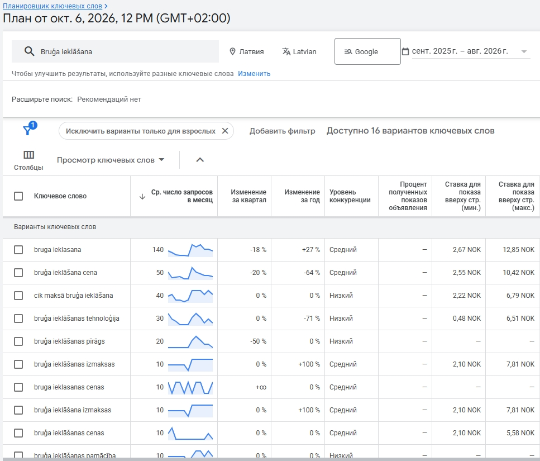Click the Google network button
540x461 pixels.
tap(367, 51)
